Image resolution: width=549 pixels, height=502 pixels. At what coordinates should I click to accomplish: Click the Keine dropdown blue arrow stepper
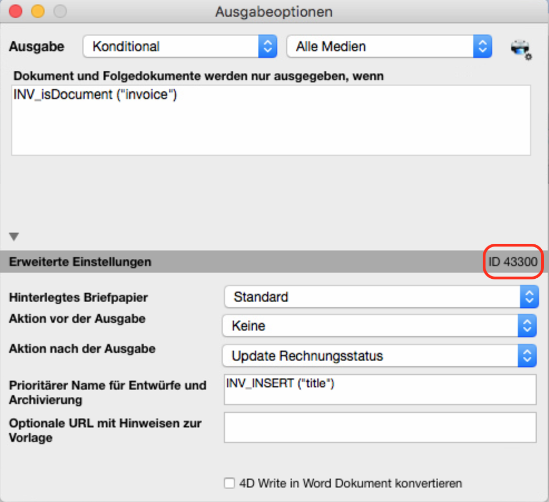click(x=527, y=326)
